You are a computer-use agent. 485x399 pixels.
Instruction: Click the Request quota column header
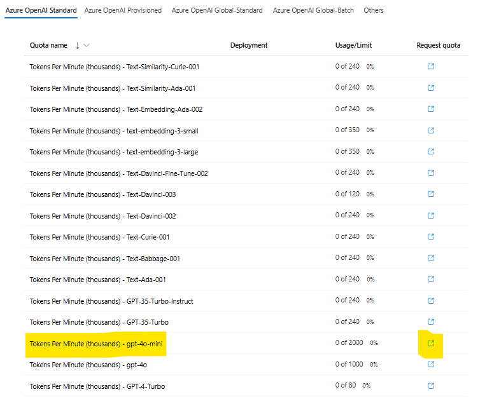[x=439, y=45]
